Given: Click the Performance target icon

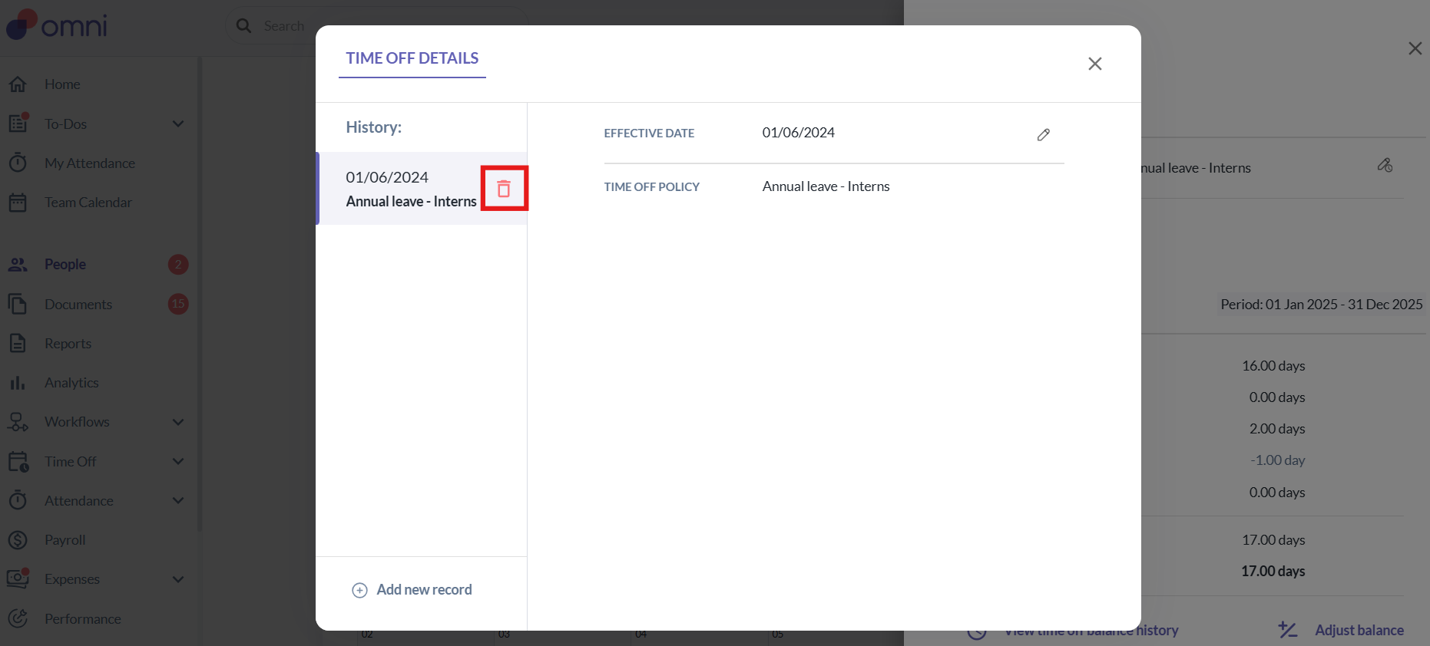Looking at the screenshot, I should pos(18,618).
